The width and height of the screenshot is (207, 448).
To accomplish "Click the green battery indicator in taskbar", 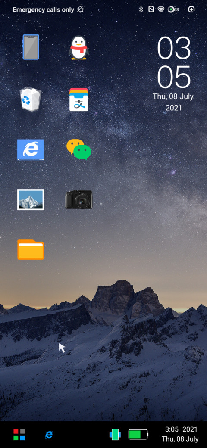I will tap(138, 435).
